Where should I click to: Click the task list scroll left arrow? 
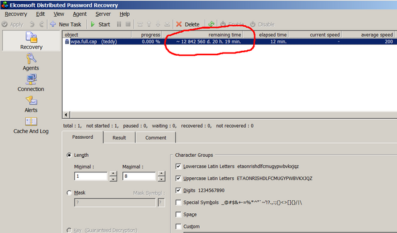point(66,115)
